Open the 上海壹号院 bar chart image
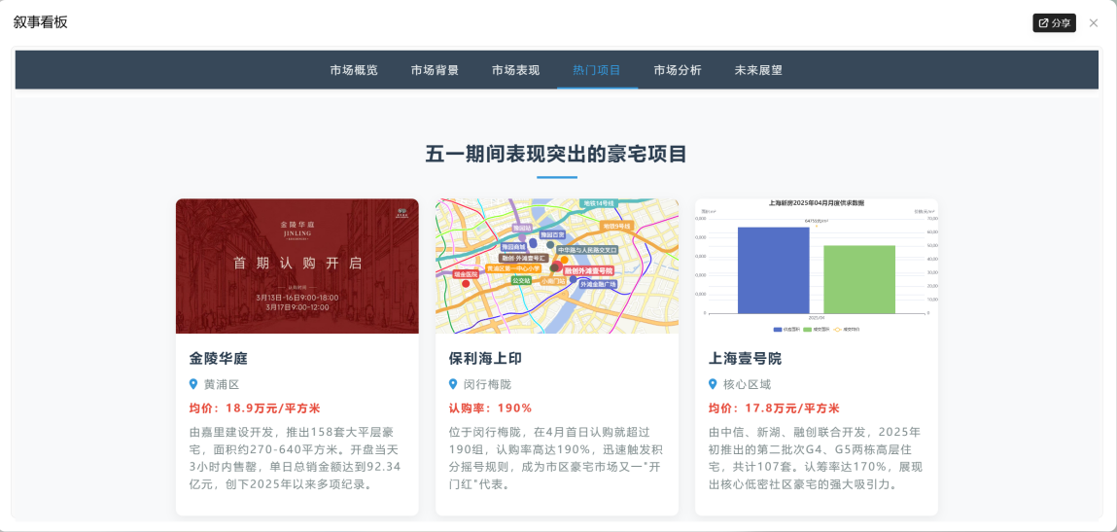 click(x=817, y=266)
